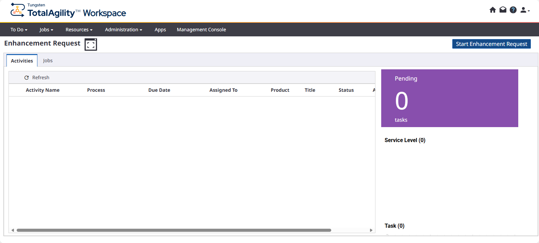Open the Help question mark icon
The image size is (539, 243).
point(513,10)
